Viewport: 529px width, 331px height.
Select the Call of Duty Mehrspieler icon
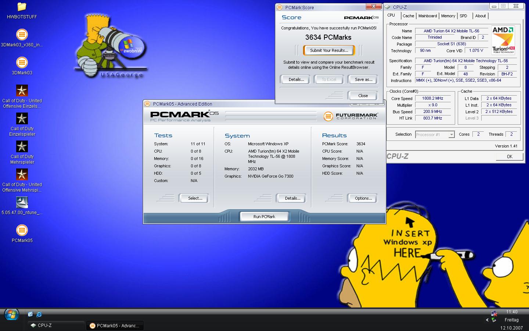click(x=22, y=146)
